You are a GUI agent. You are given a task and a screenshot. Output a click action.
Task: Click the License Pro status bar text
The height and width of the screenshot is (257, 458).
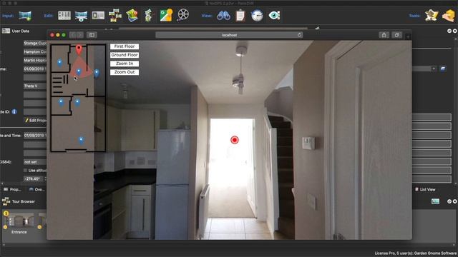click(415, 253)
